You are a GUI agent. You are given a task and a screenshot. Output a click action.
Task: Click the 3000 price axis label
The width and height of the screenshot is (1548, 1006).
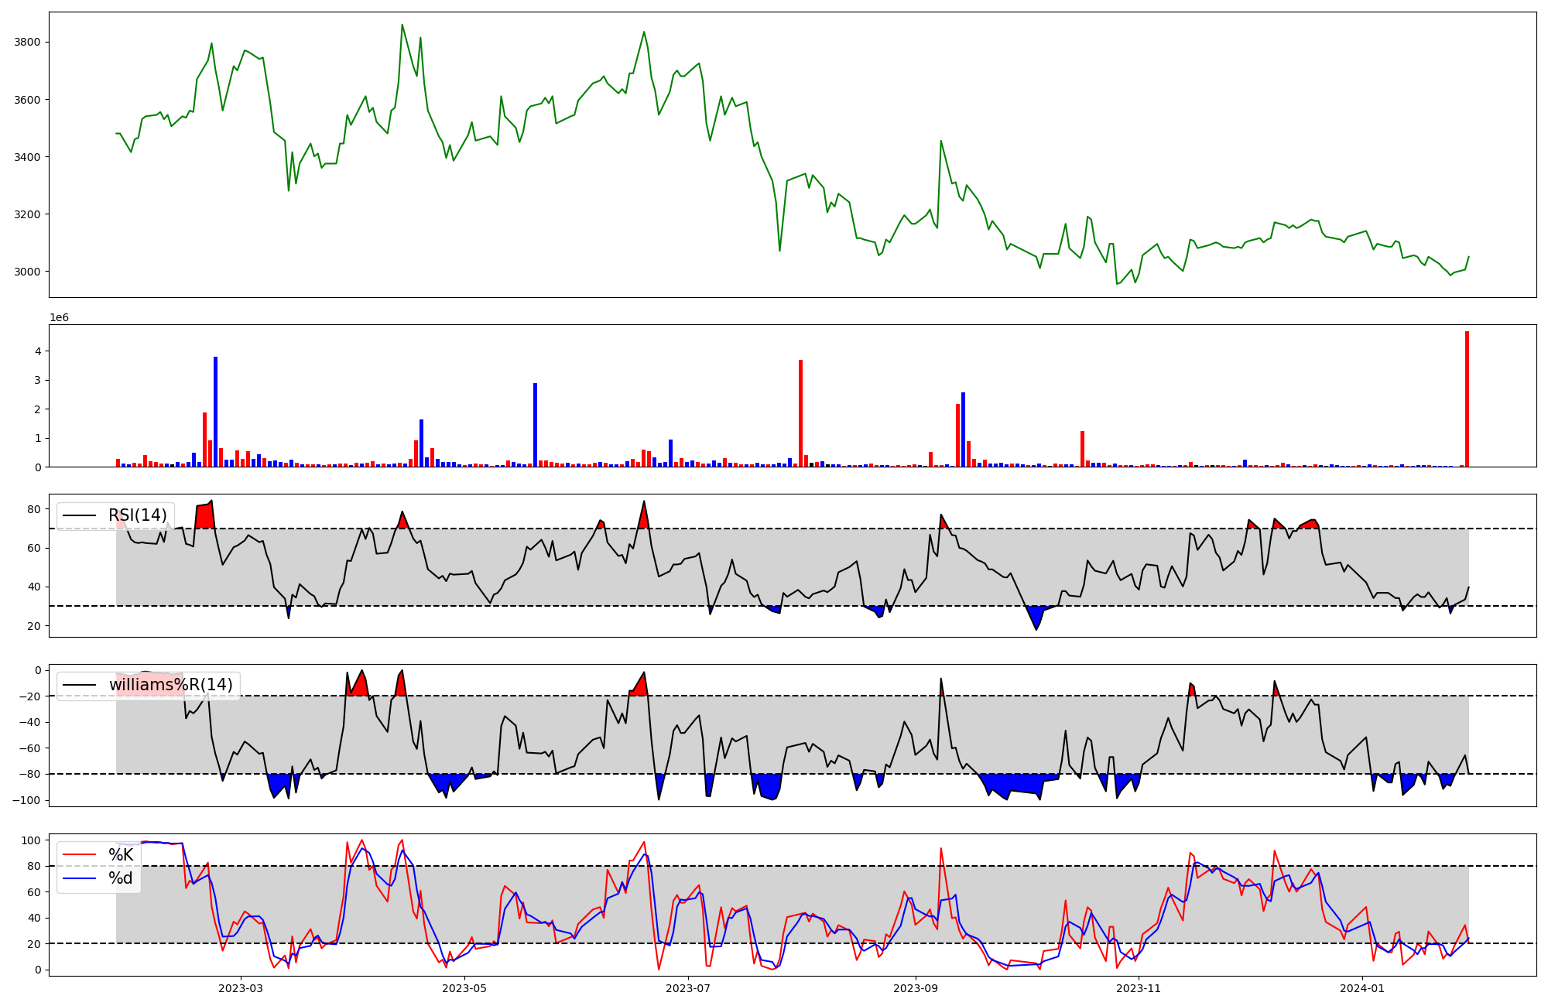pos(28,272)
